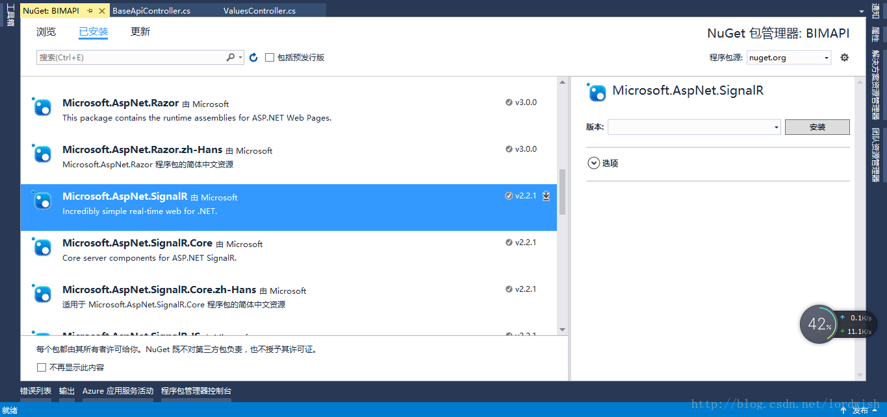Click the 42% performance monitor circle
The image size is (887, 417).
(x=818, y=324)
